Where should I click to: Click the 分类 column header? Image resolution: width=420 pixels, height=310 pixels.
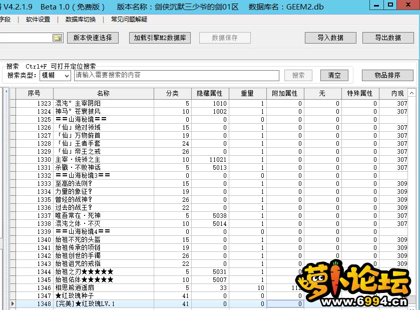tap(173, 93)
